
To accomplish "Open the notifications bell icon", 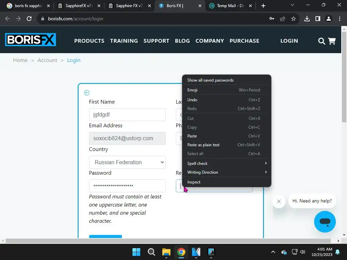I will (338, 252).
